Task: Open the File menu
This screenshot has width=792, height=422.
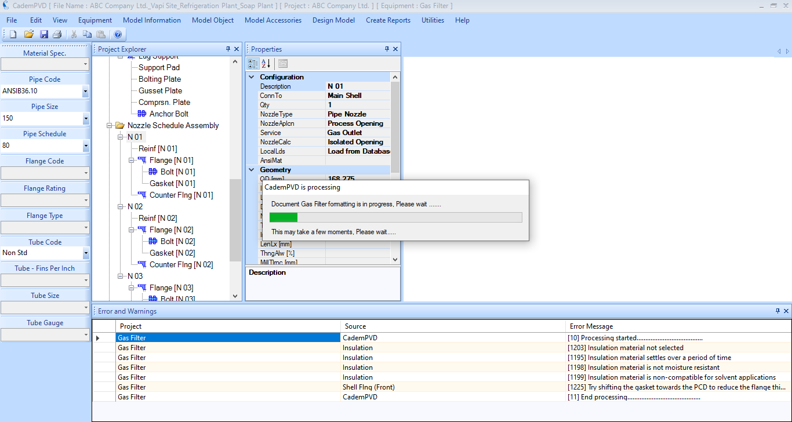Action: coord(12,20)
